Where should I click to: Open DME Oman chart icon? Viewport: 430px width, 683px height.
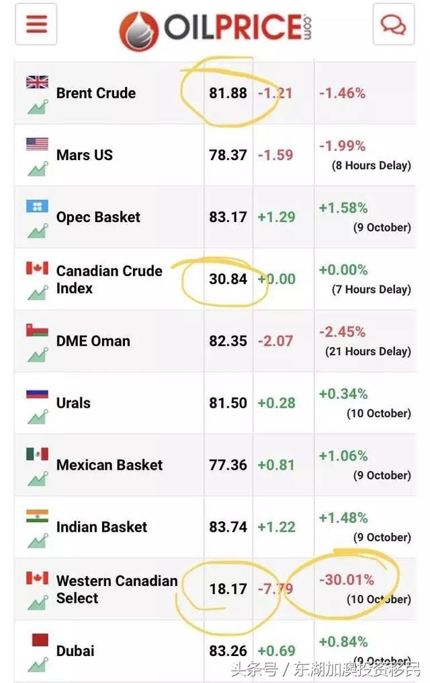(37, 353)
